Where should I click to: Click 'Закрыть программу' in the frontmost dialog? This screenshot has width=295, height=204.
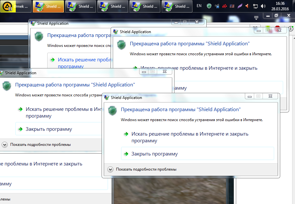click(154, 154)
